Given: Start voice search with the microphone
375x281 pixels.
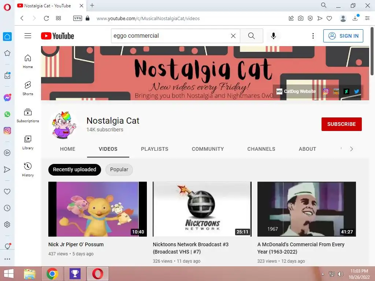Looking at the screenshot, I should point(273,36).
